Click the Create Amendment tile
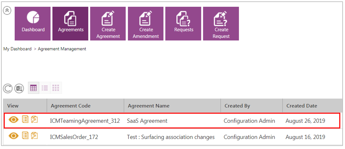This screenshot has width=345, height=149. click(146, 24)
